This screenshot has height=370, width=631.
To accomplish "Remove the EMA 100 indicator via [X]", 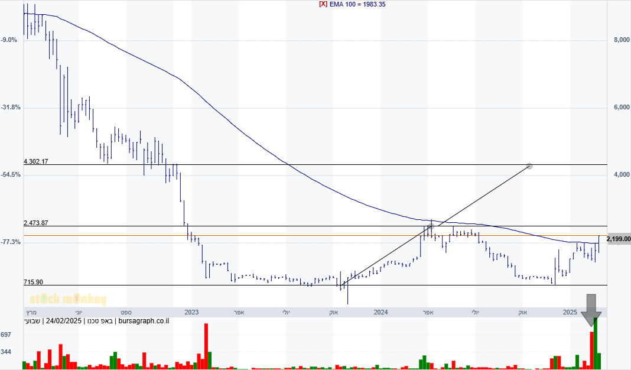I will tap(323, 4).
